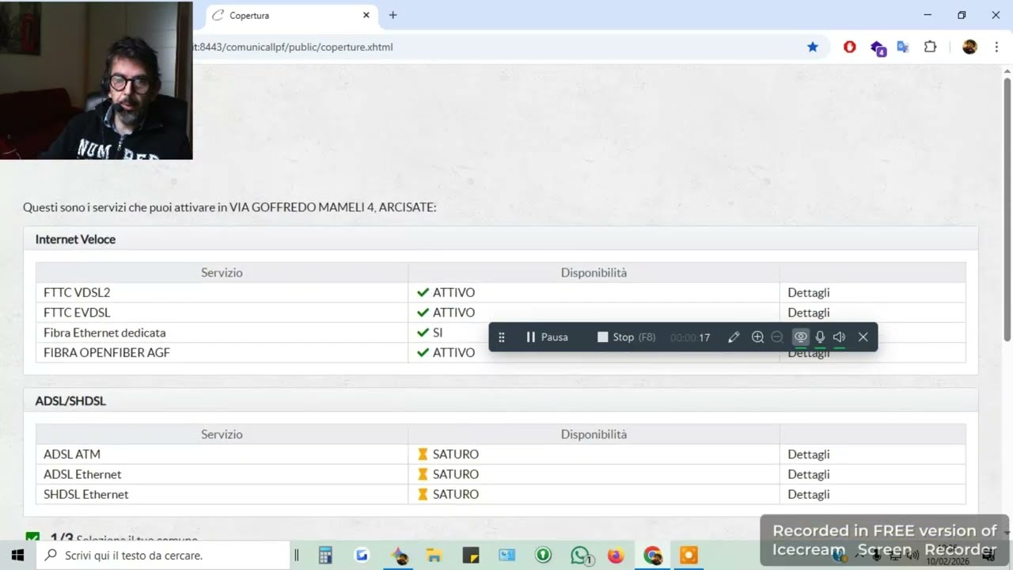Toggle the webcam overlay on the recorder bar
This screenshot has height=570, width=1013.
(x=801, y=337)
